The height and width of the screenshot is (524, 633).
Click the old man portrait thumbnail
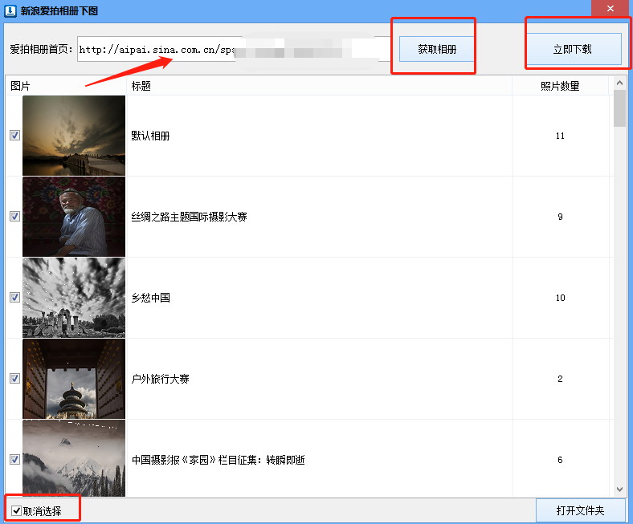(x=74, y=217)
